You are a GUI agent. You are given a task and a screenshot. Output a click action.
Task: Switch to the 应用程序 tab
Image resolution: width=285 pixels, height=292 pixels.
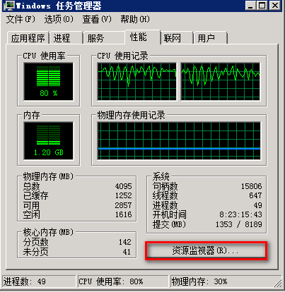[28, 38]
